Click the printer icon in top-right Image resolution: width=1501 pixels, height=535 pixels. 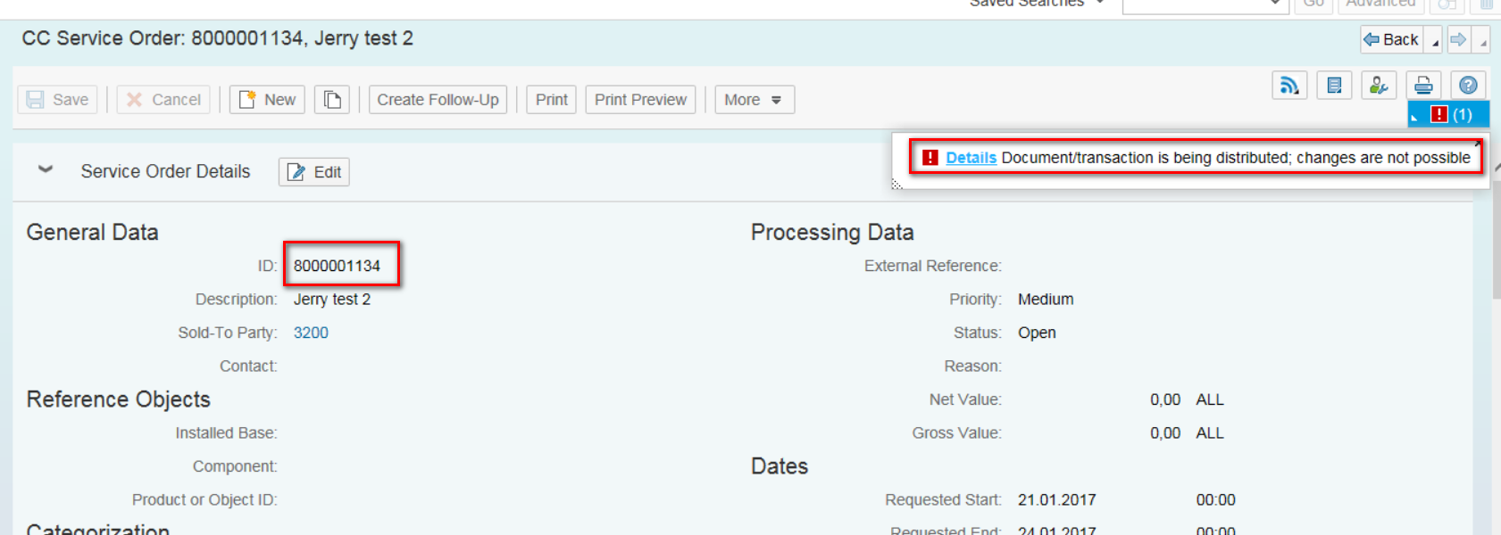point(1423,86)
